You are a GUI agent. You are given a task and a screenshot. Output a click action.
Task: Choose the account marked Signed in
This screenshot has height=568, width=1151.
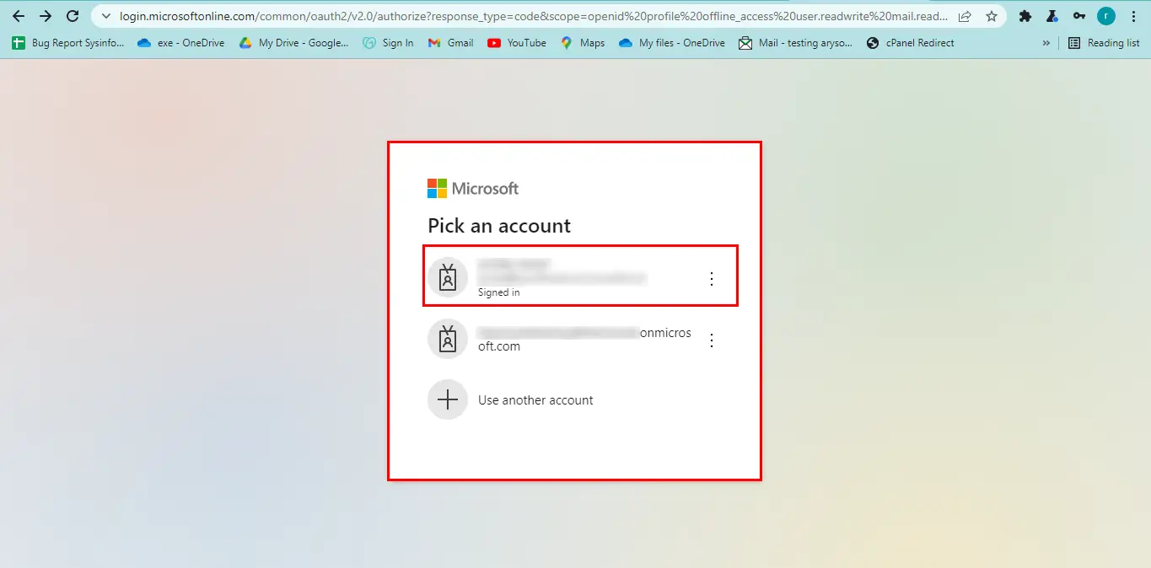tap(581, 276)
